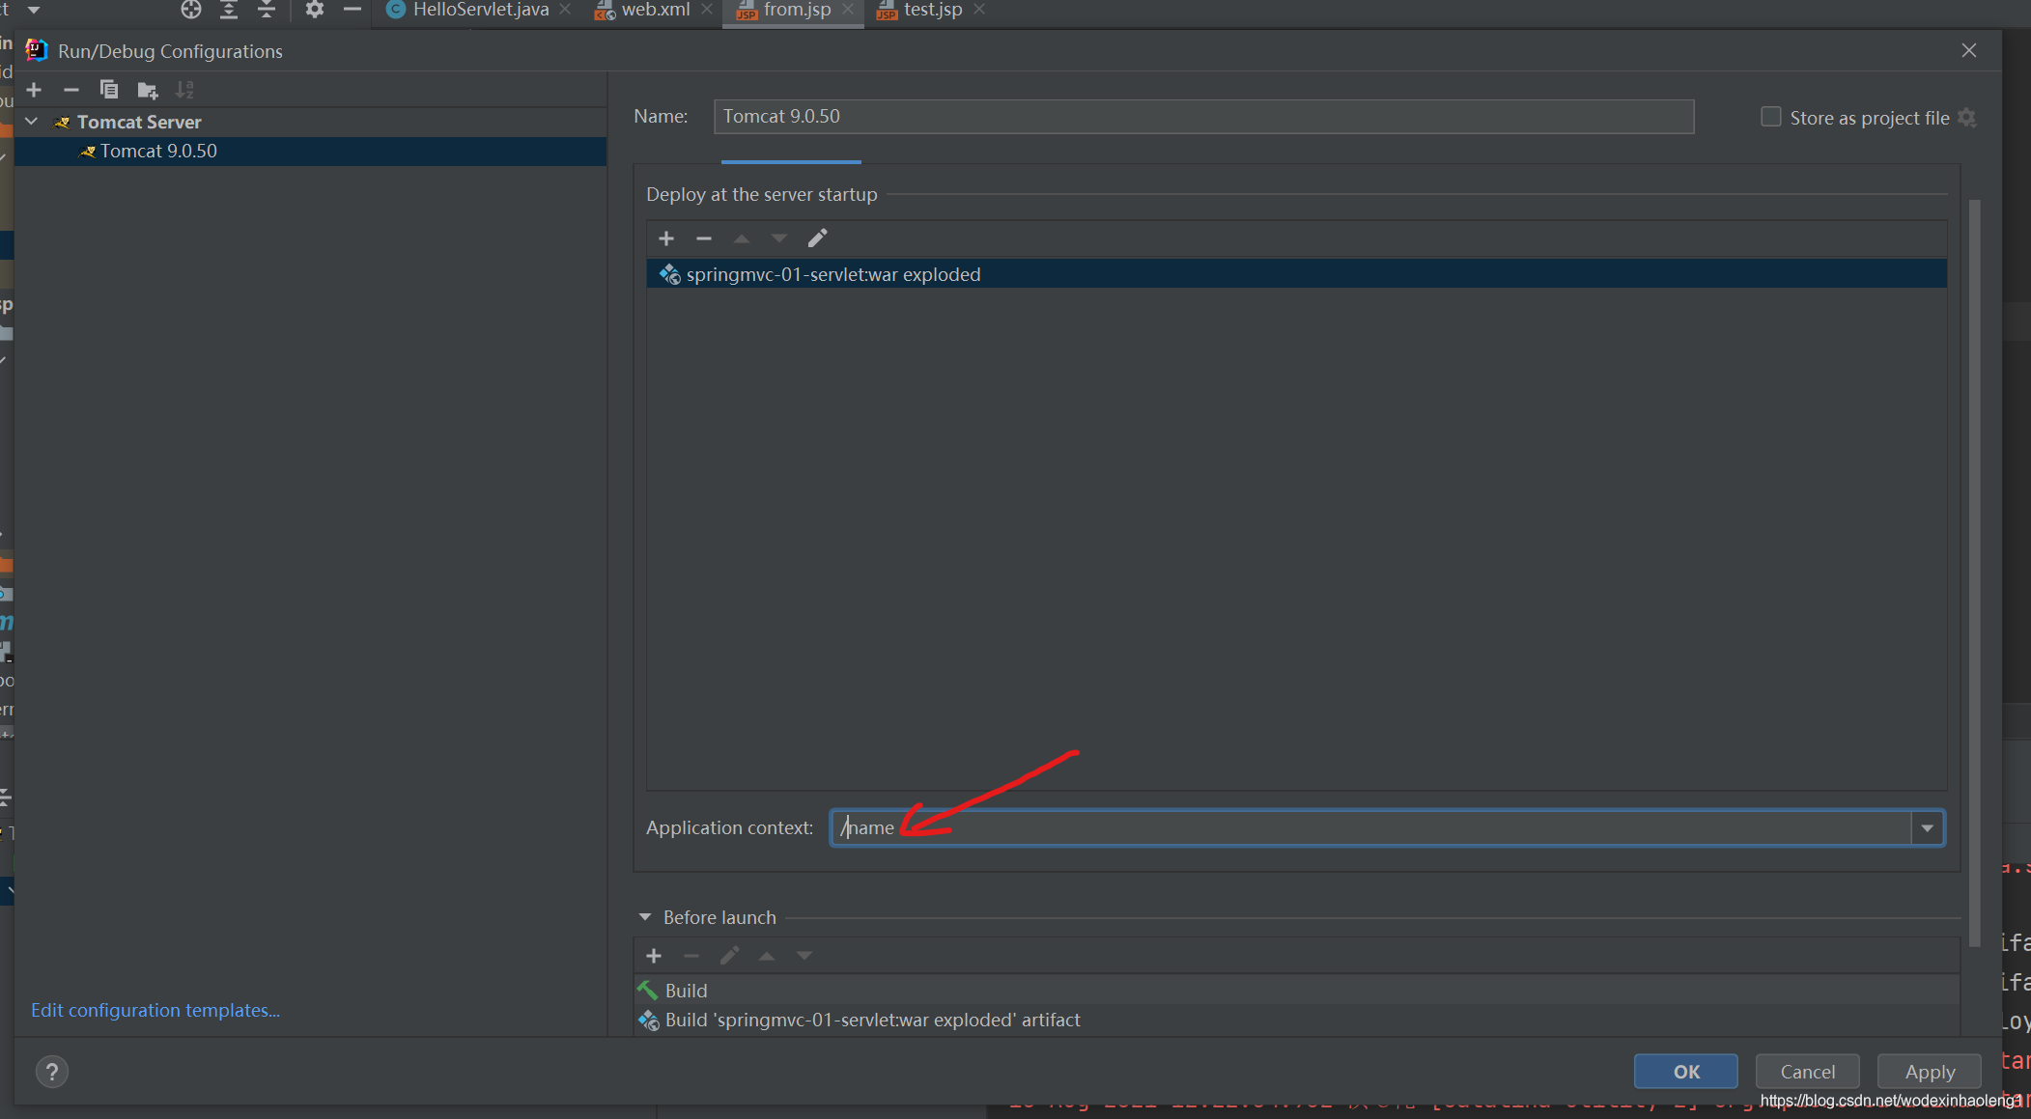Enable Store as project file checkbox
Viewport: 2031px width, 1119px height.
coord(1770,117)
